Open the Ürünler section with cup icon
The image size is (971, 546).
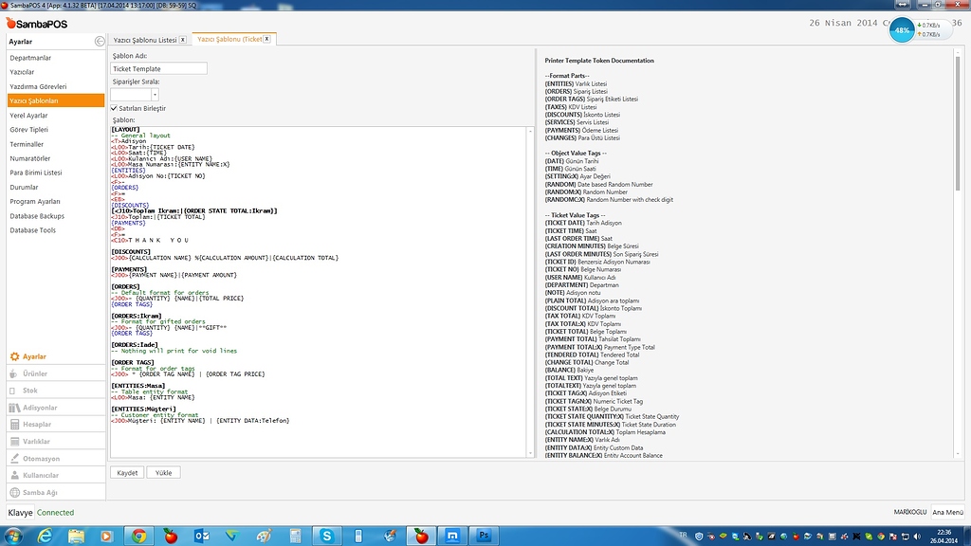(35, 373)
